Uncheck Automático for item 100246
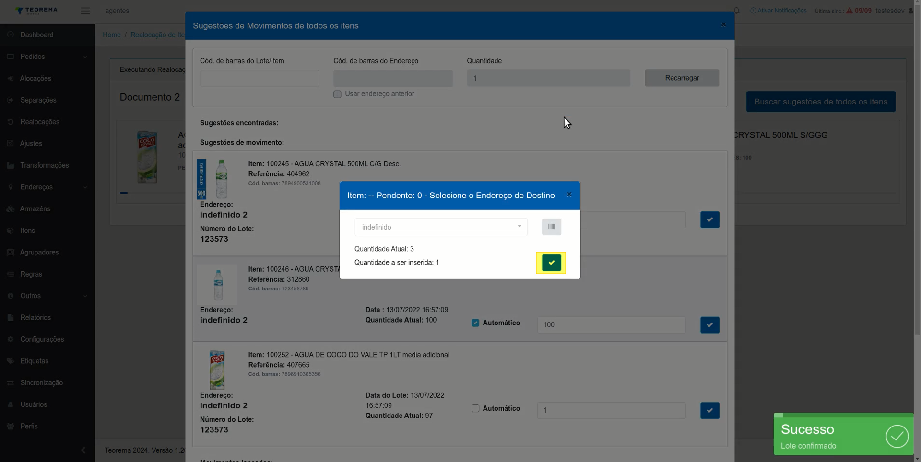The image size is (921, 462). tap(475, 323)
